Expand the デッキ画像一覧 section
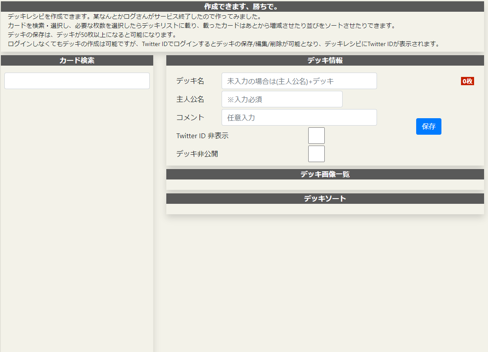 (324, 174)
